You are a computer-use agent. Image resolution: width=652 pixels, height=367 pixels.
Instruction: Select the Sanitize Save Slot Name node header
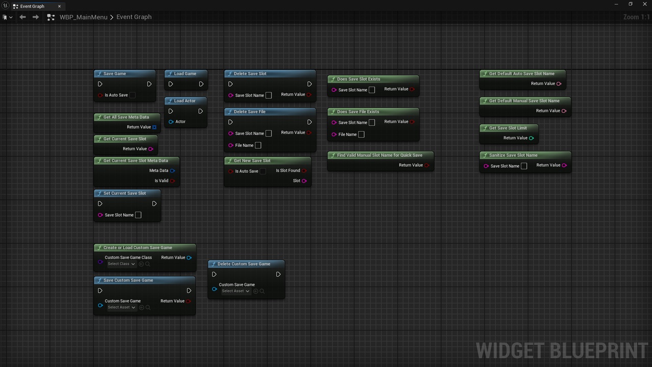[x=525, y=155]
